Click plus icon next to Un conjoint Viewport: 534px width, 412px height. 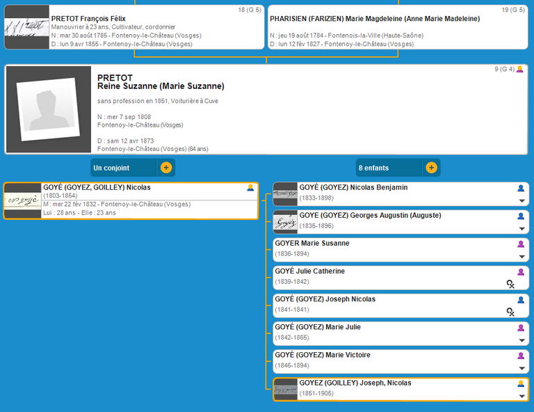pos(165,168)
